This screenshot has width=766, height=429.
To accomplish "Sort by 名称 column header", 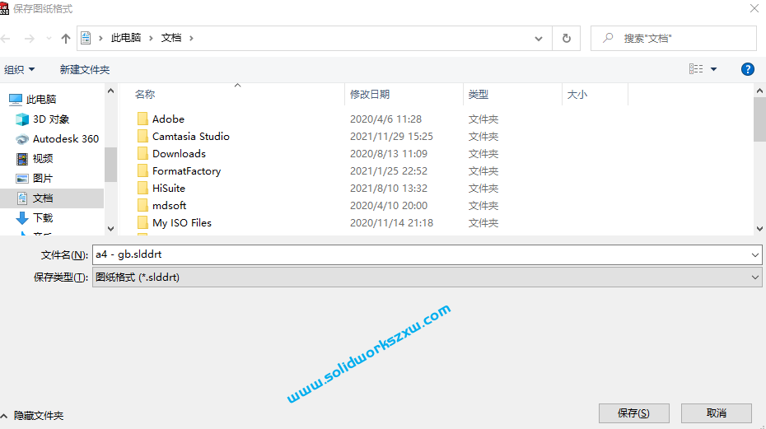I will pyautogui.click(x=145, y=95).
